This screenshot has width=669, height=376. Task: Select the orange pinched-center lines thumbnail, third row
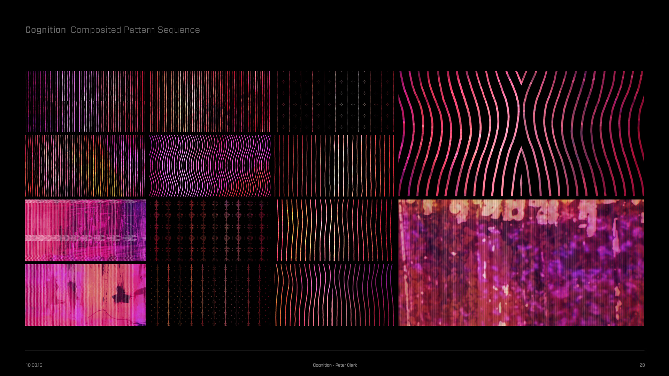(x=334, y=230)
